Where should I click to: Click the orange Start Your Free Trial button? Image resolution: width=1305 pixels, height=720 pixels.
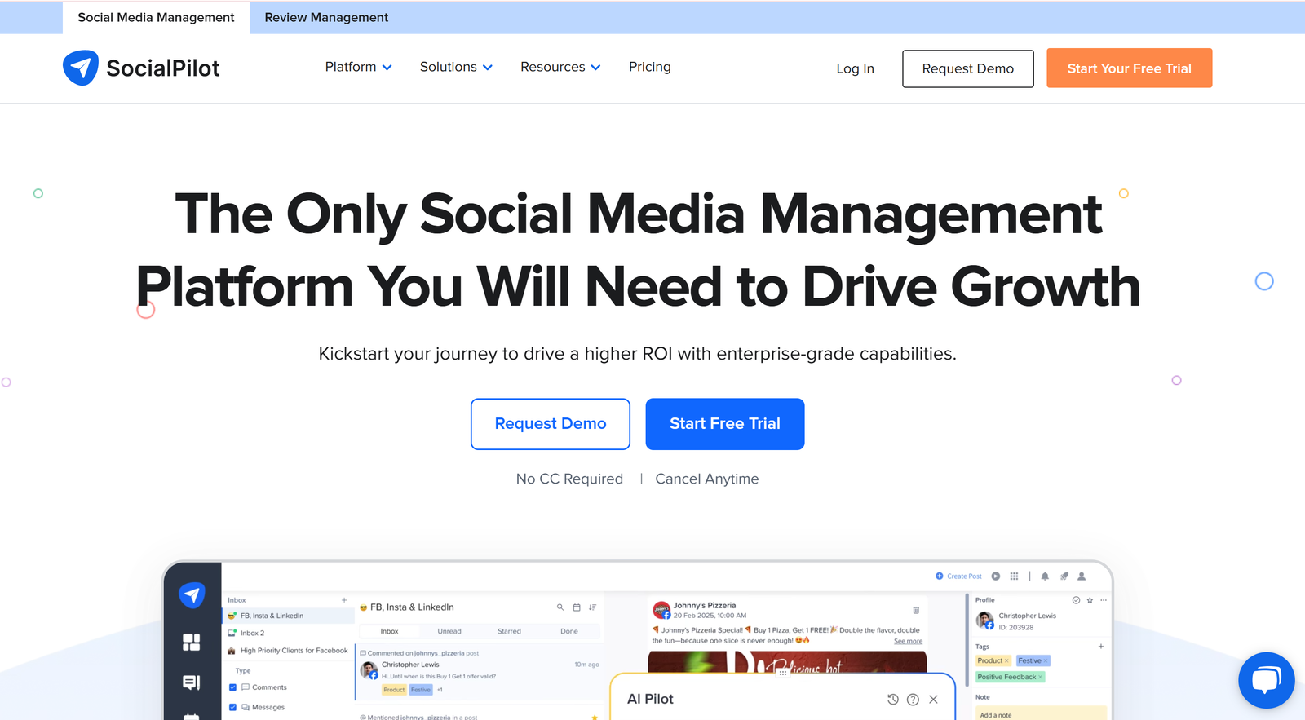point(1129,68)
